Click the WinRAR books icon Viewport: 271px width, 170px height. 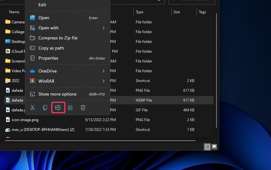click(32, 81)
